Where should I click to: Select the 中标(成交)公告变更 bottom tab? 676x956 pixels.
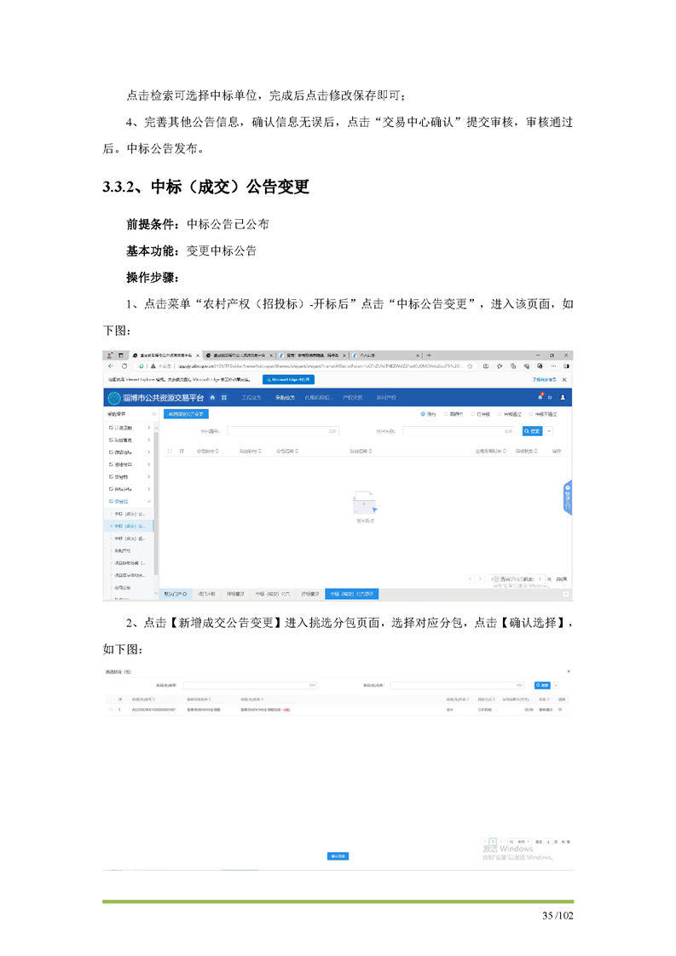[353, 593]
